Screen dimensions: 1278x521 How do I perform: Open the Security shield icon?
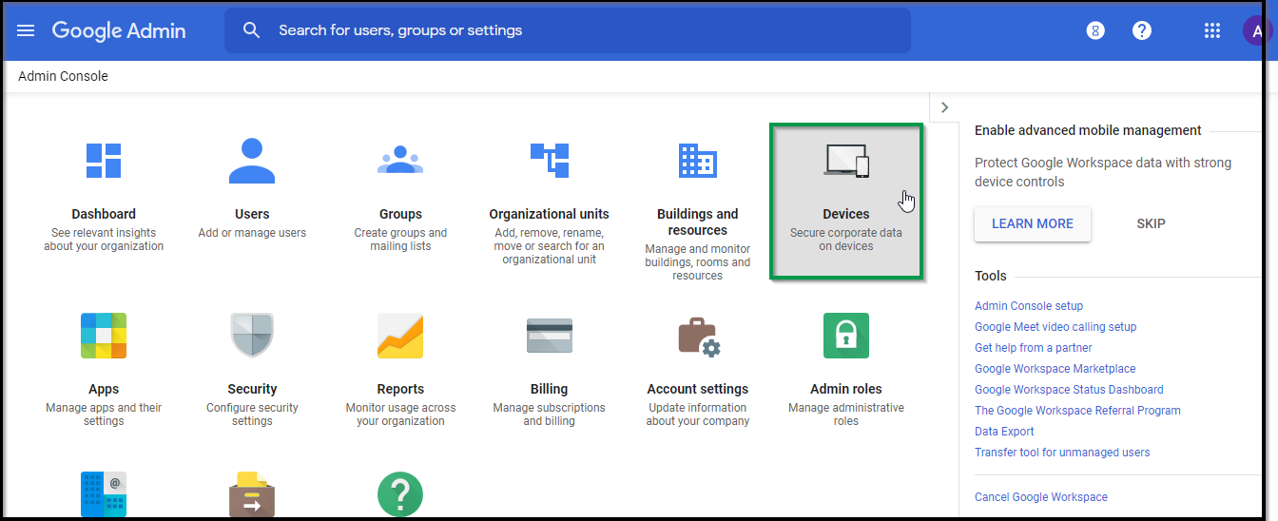252,336
